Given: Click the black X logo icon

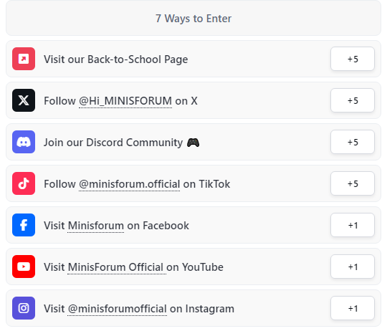Looking at the screenshot, I should pyautogui.click(x=24, y=100).
